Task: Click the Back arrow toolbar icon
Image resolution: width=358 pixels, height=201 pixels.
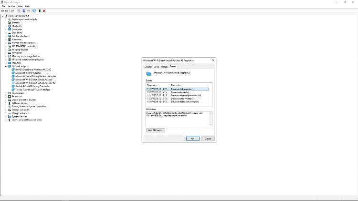Action: pos(2,11)
